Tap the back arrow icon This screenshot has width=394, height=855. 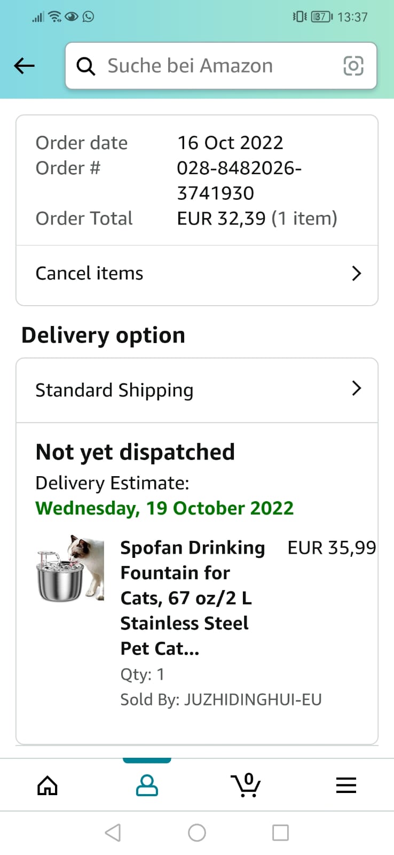coord(25,66)
